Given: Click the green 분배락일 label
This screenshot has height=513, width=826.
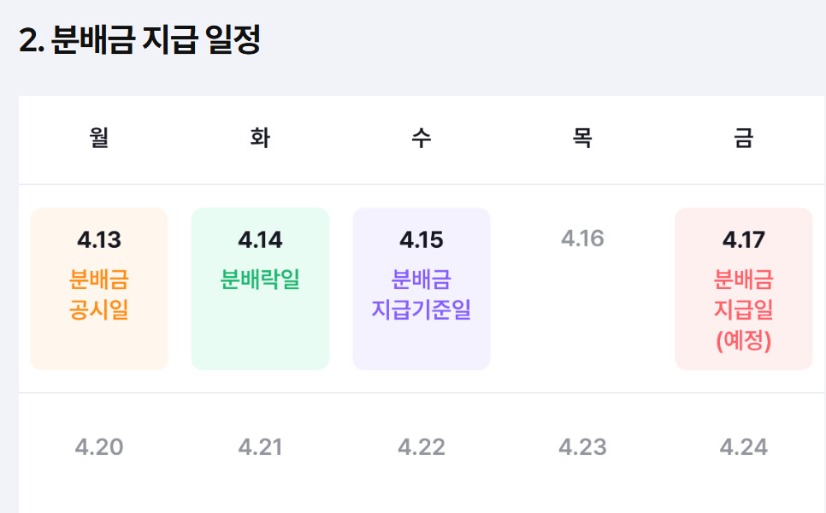Looking at the screenshot, I should click(260, 280).
